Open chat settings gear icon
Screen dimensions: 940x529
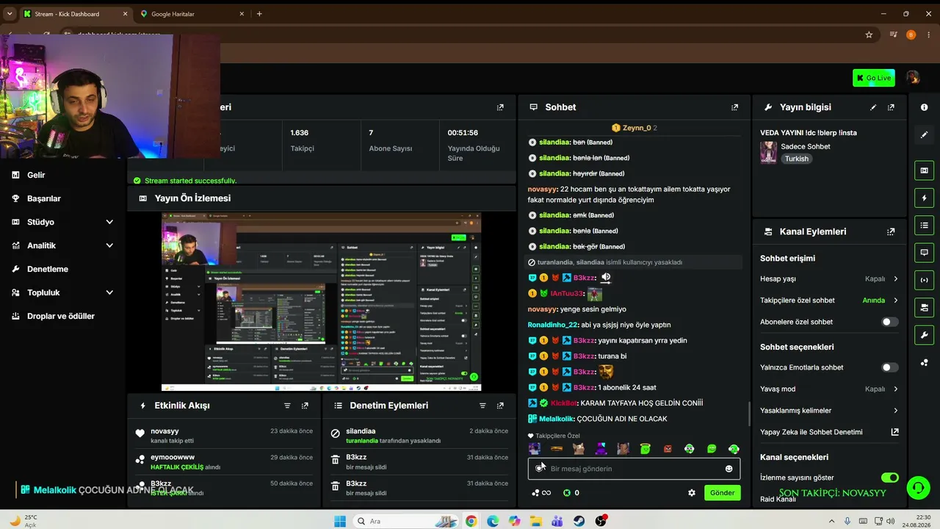pos(691,493)
